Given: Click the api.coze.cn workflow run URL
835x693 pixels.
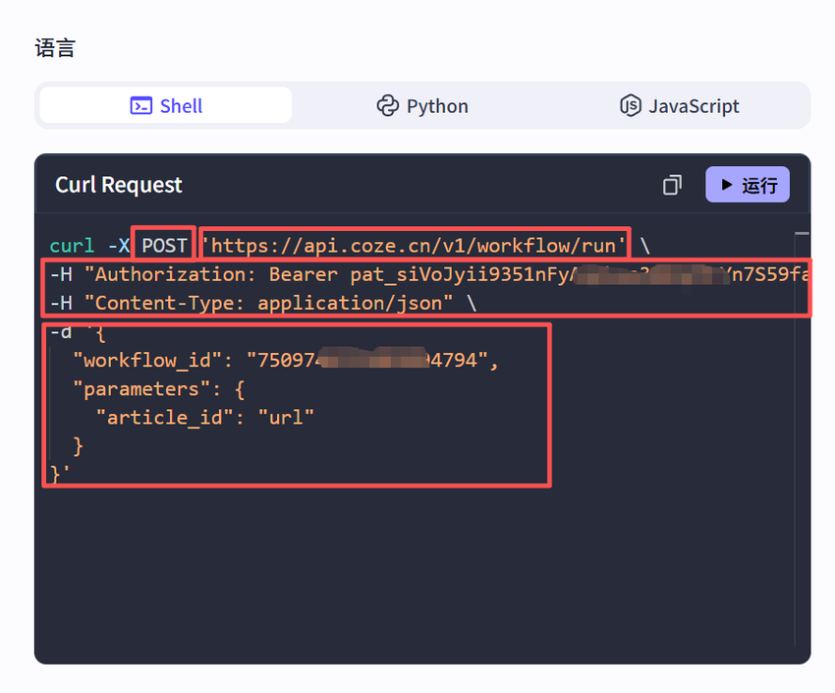Looking at the screenshot, I should point(414,246).
